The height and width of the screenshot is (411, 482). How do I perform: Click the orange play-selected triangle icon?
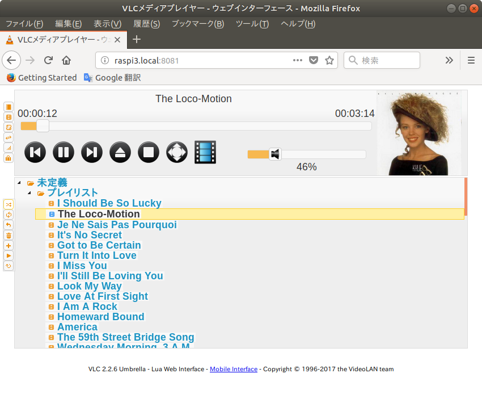tap(9, 255)
